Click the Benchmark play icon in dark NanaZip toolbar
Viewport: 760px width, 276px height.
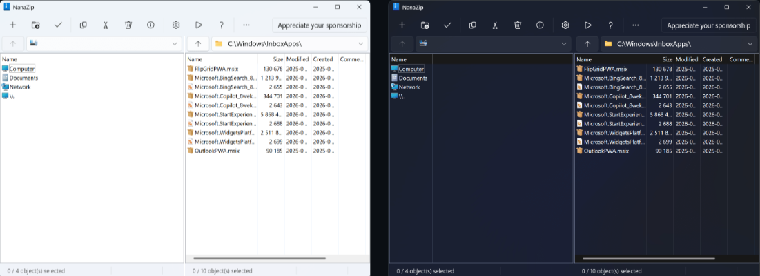588,25
